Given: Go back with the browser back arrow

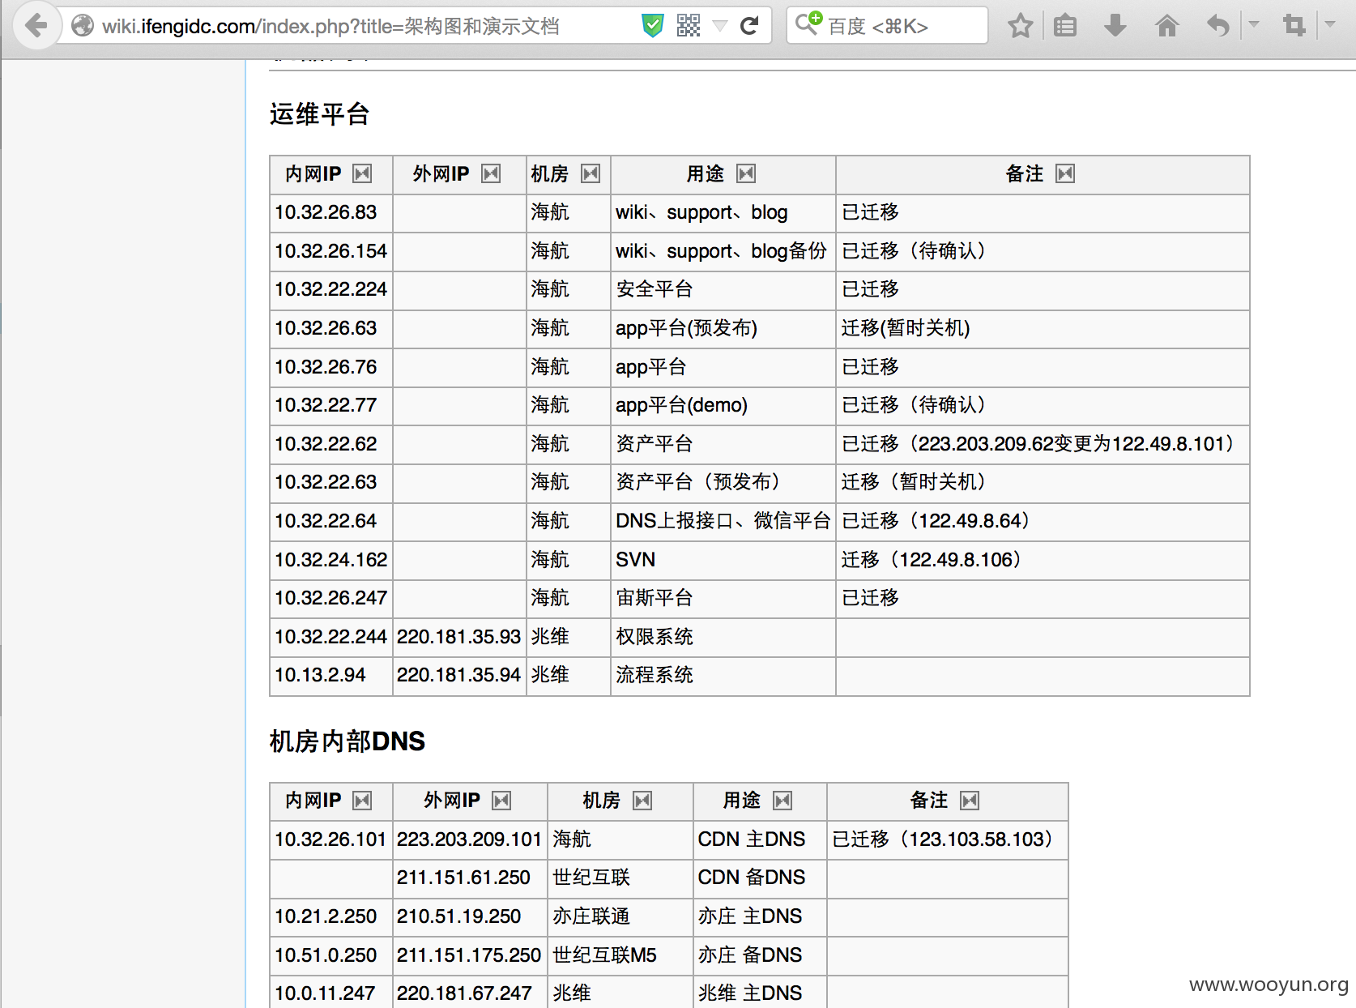Looking at the screenshot, I should pos(36,26).
